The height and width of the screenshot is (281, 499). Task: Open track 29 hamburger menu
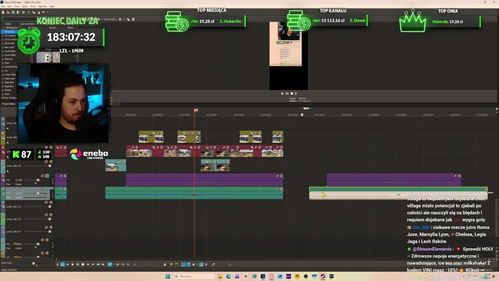pos(3,189)
